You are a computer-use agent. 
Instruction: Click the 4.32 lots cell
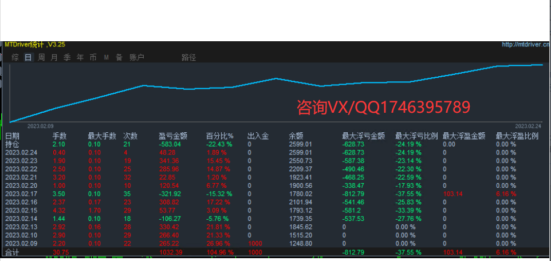coord(58,211)
